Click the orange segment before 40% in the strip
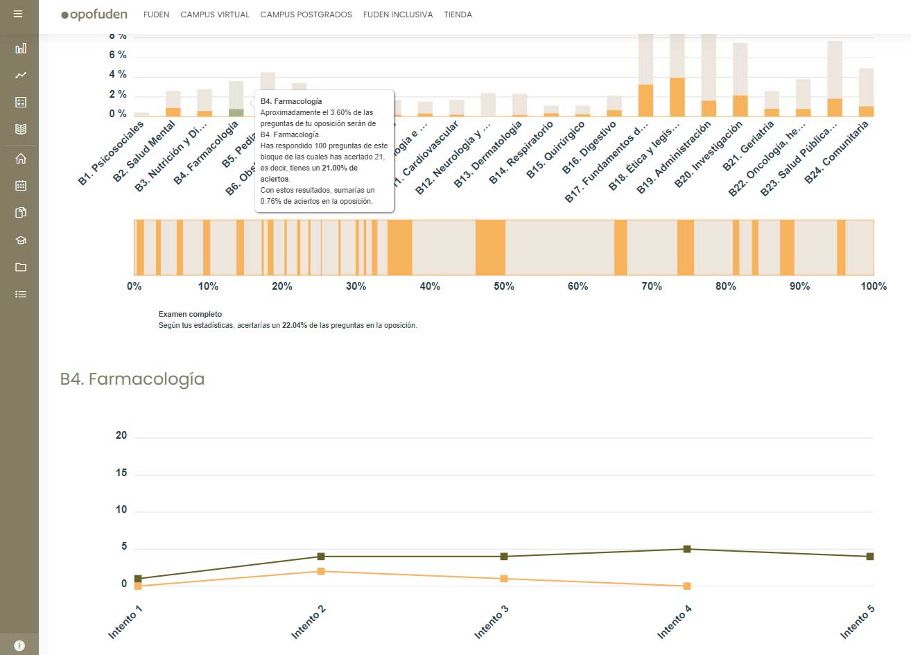911x655 pixels. (x=399, y=247)
